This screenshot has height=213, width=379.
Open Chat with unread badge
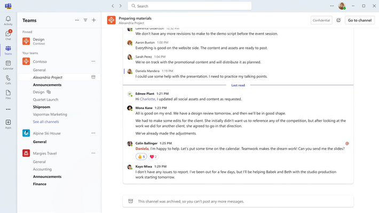(x=8, y=35)
